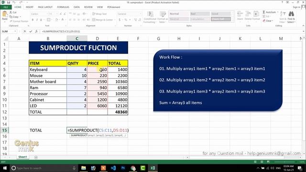Screen dimensions: 306x172
Task: Click the Redo arrow icon
Action: 21,2
